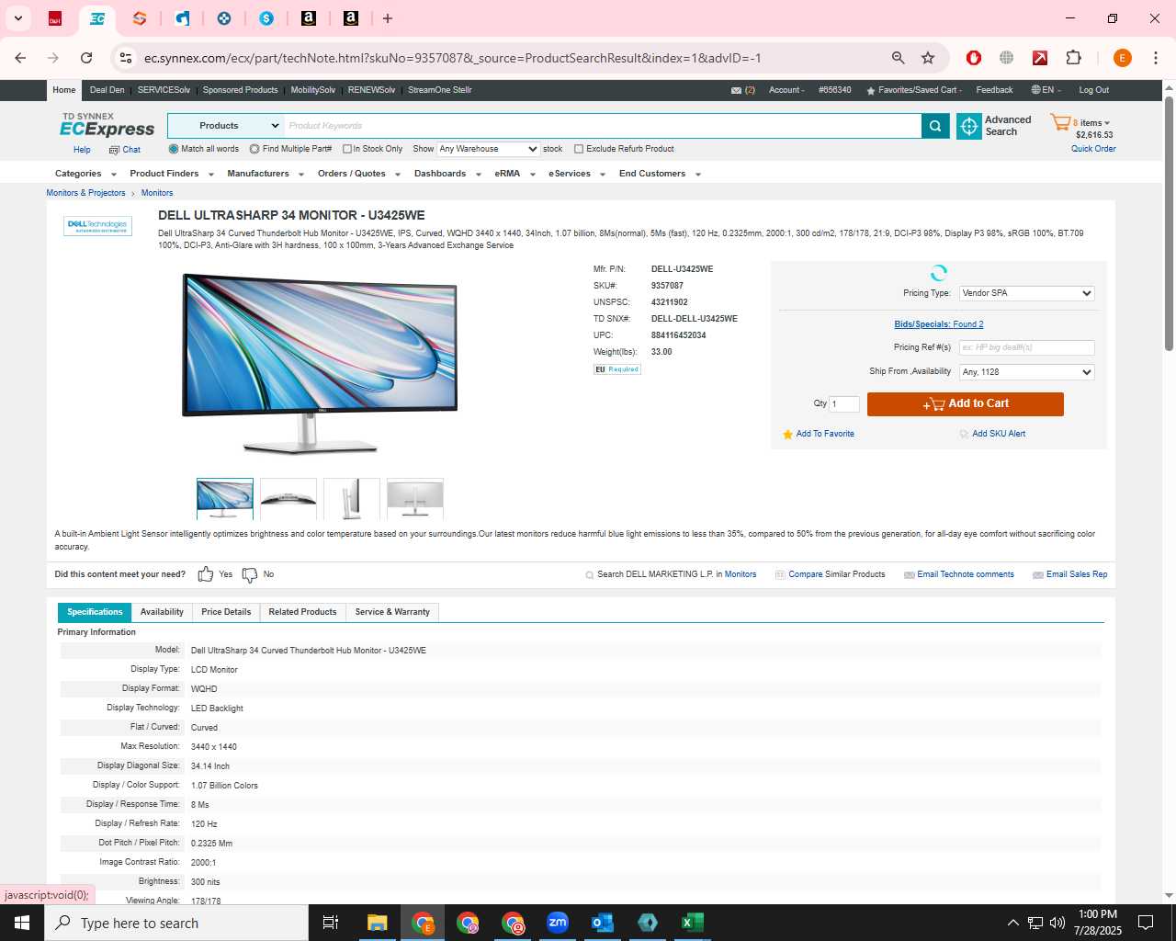Open the Dashboards menu
The height and width of the screenshot is (941, 1176).
[447, 174]
